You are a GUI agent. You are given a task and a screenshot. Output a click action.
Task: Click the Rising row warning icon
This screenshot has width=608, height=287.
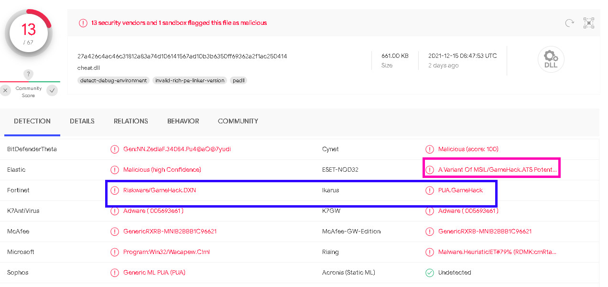click(x=430, y=252)
